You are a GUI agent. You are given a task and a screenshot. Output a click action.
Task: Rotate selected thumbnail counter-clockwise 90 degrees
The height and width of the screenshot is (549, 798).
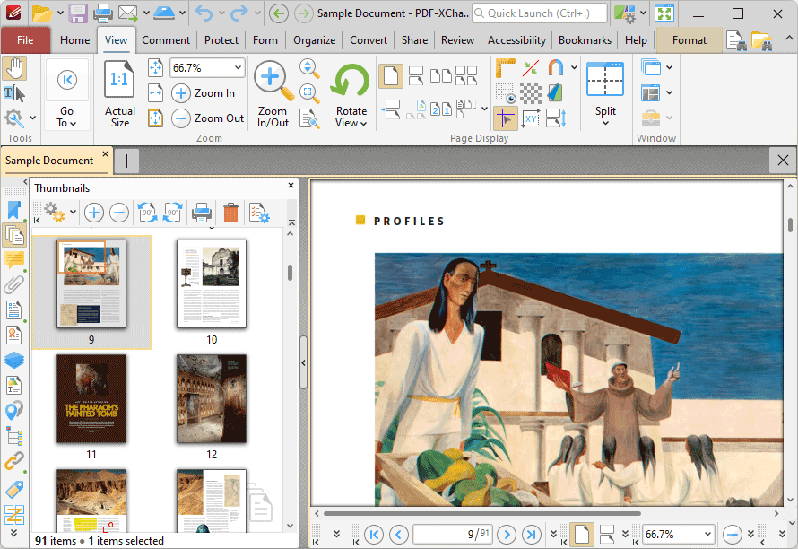tap(148, 213)
